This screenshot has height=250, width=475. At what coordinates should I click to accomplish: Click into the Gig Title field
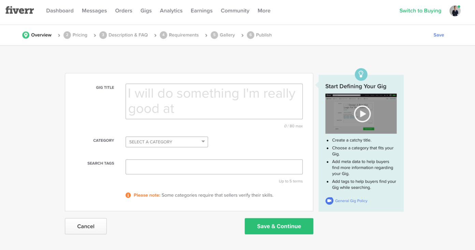214,101
